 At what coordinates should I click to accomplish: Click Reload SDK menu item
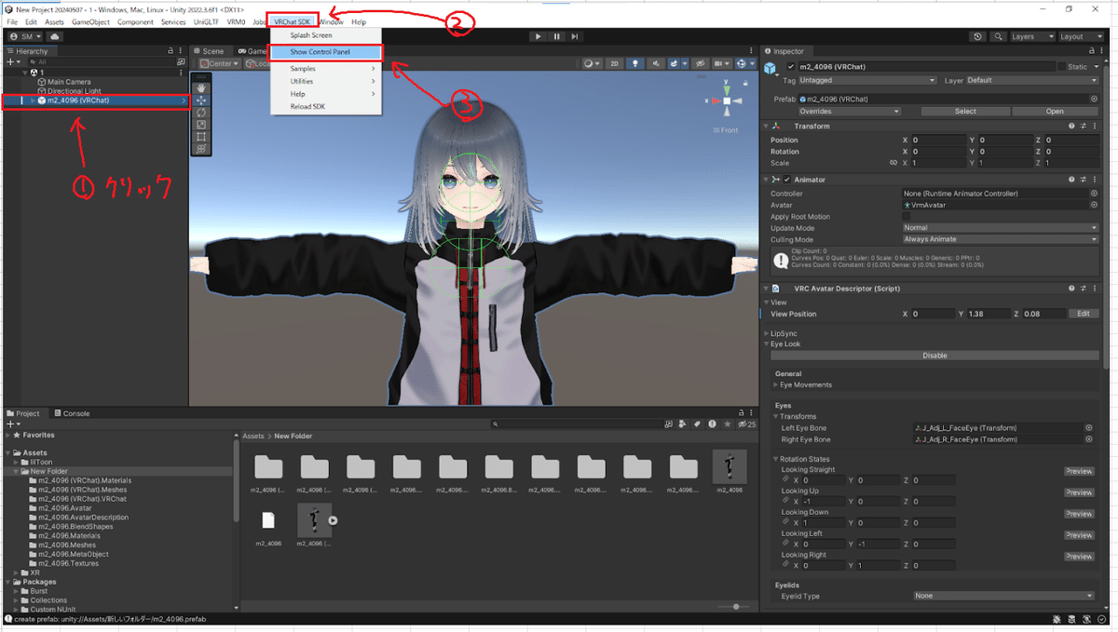pos(325,107)
